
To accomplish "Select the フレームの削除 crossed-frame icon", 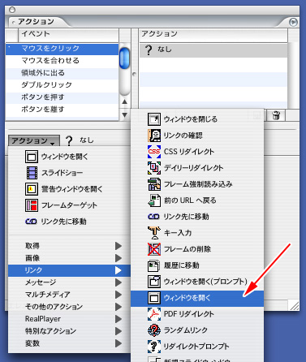I will [154, 249].
